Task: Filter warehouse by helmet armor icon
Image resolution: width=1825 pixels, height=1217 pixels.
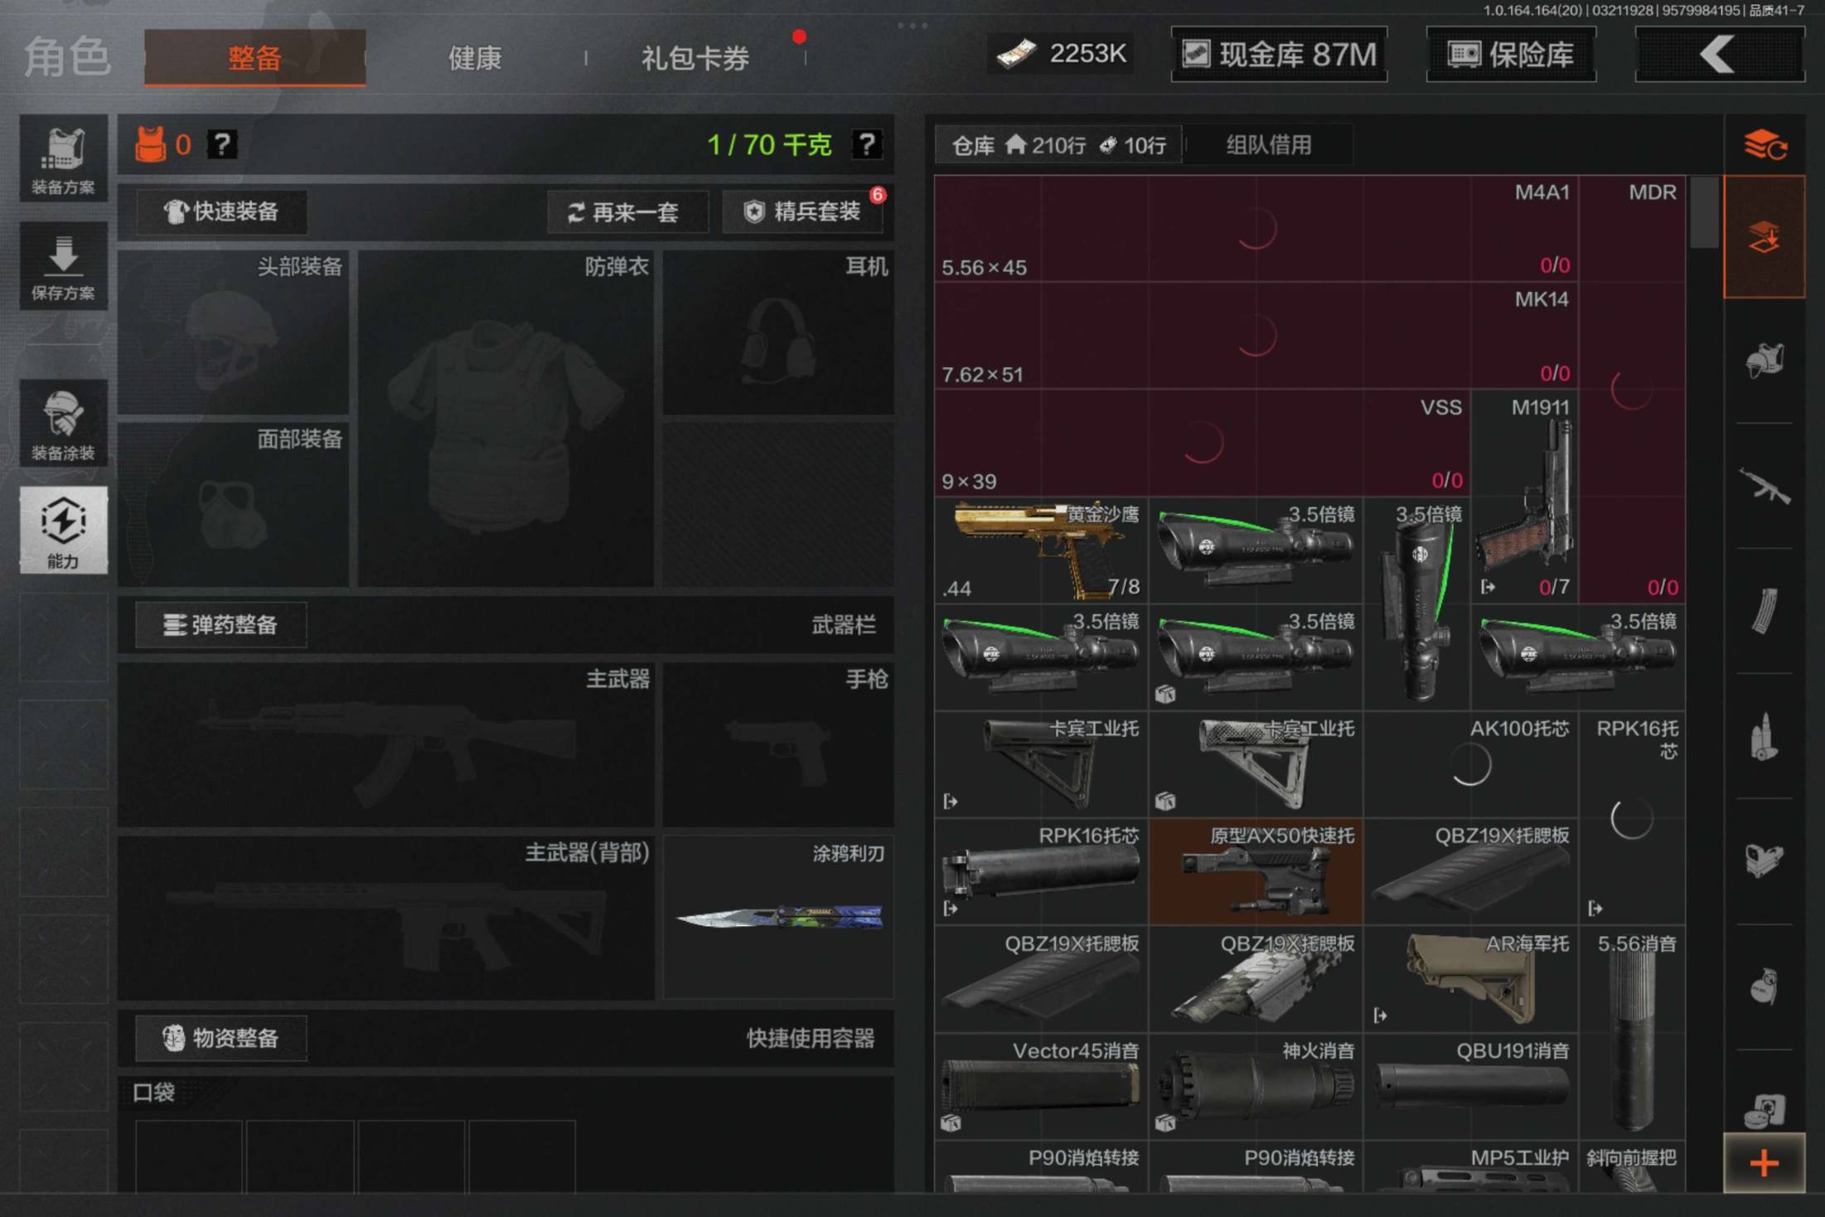Action: (x=1764, y=361)
